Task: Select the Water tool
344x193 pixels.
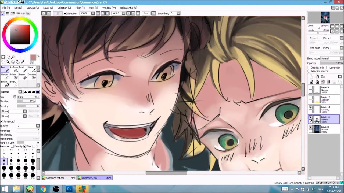Action: tap(32, 69)
